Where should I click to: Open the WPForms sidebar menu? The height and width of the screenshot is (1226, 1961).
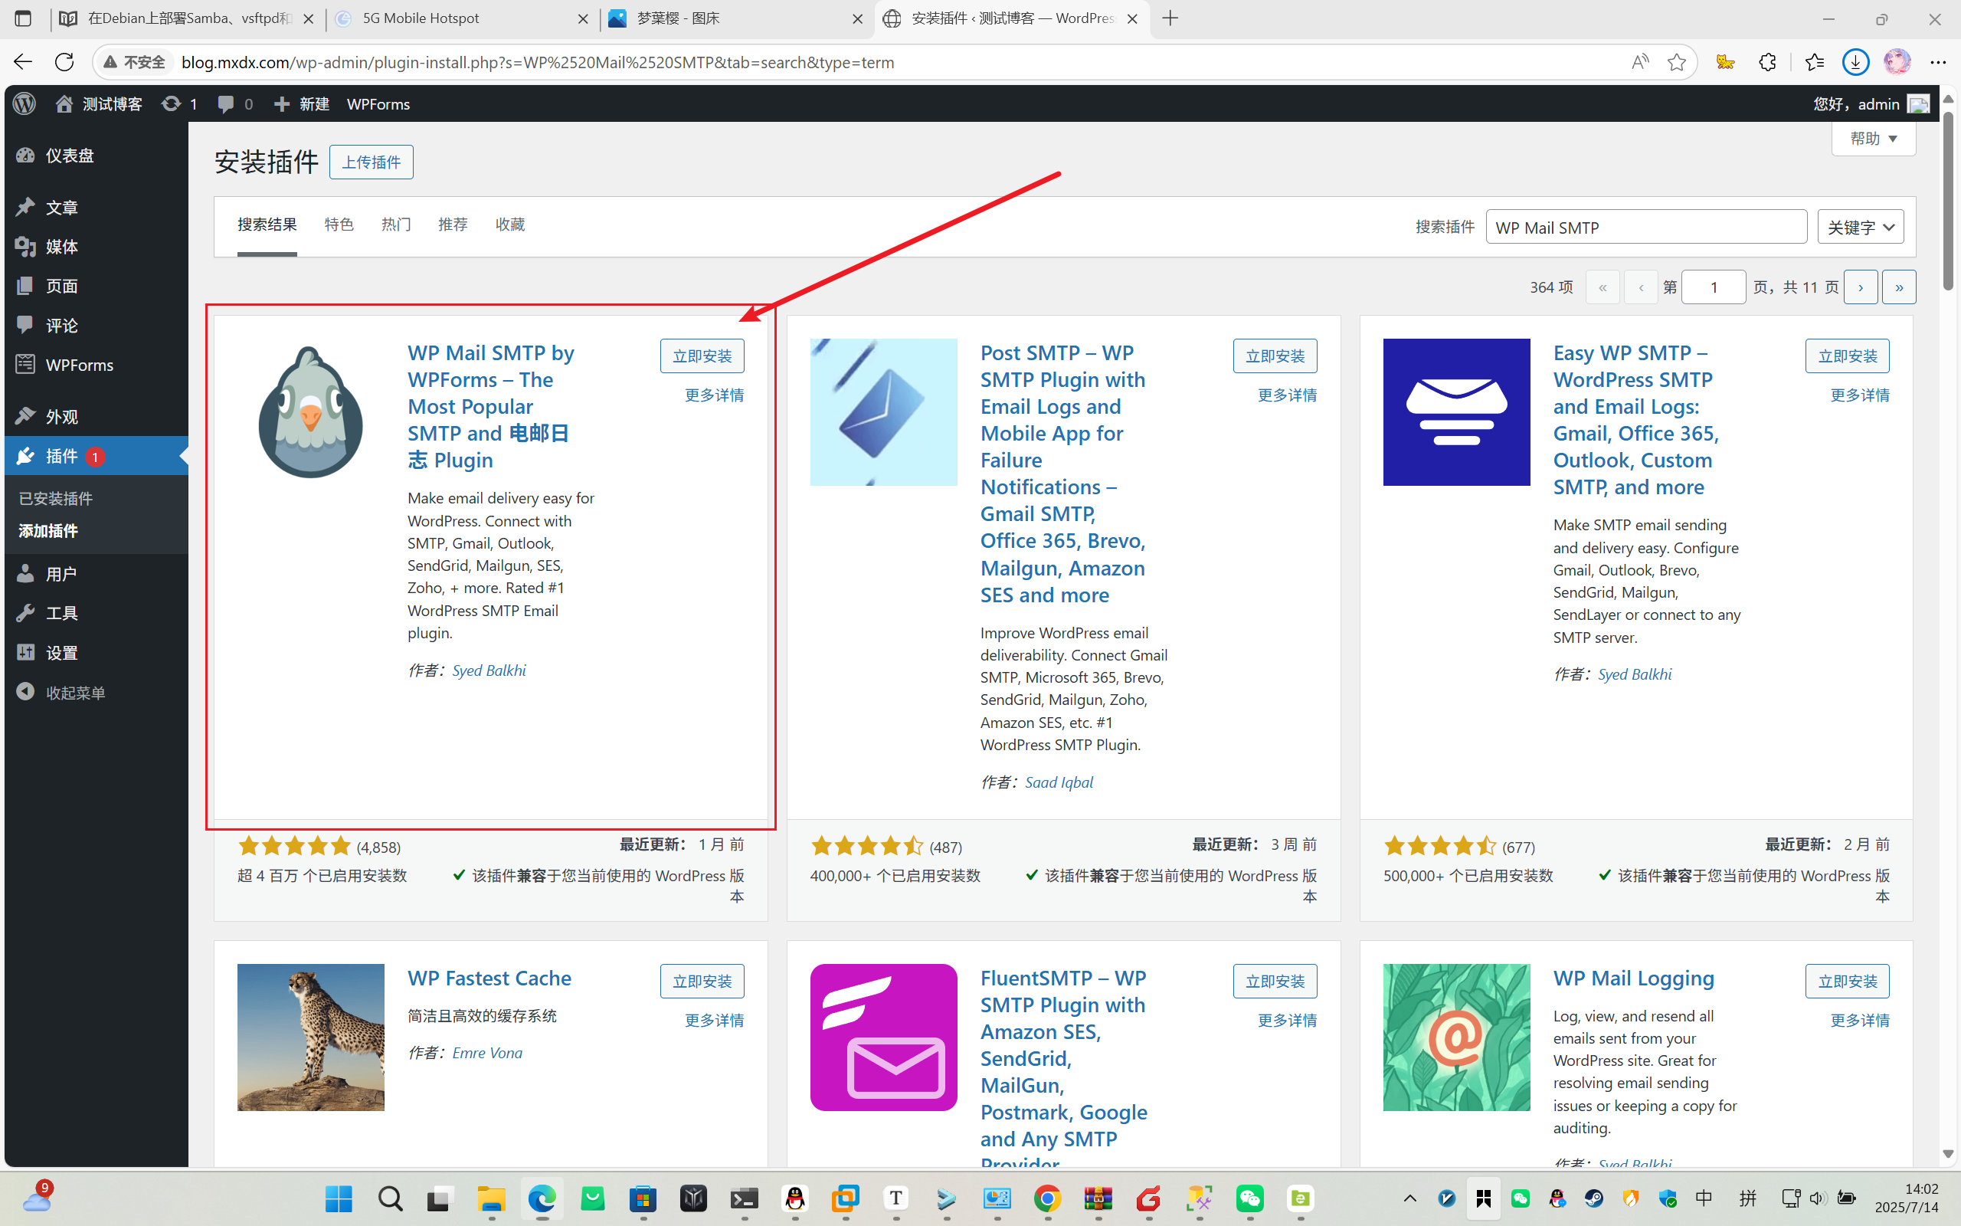pyautogui.click(x=96, y=365)
